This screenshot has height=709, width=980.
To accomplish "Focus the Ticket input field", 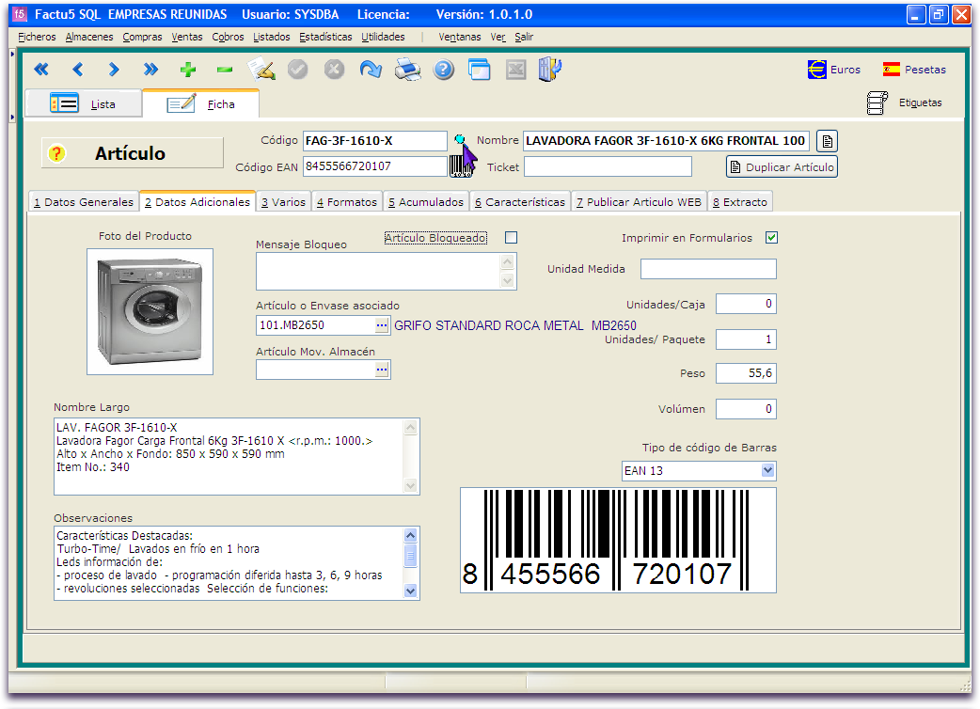I will point(608,166).
